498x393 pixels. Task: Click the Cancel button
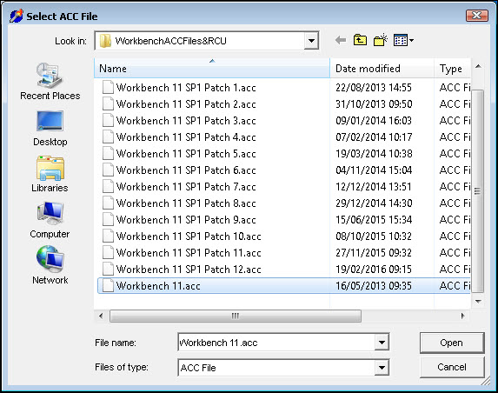click(452, 367)
